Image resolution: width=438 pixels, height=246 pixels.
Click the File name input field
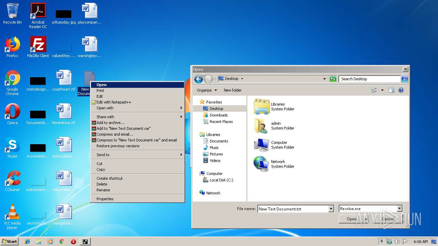(293, 209)
